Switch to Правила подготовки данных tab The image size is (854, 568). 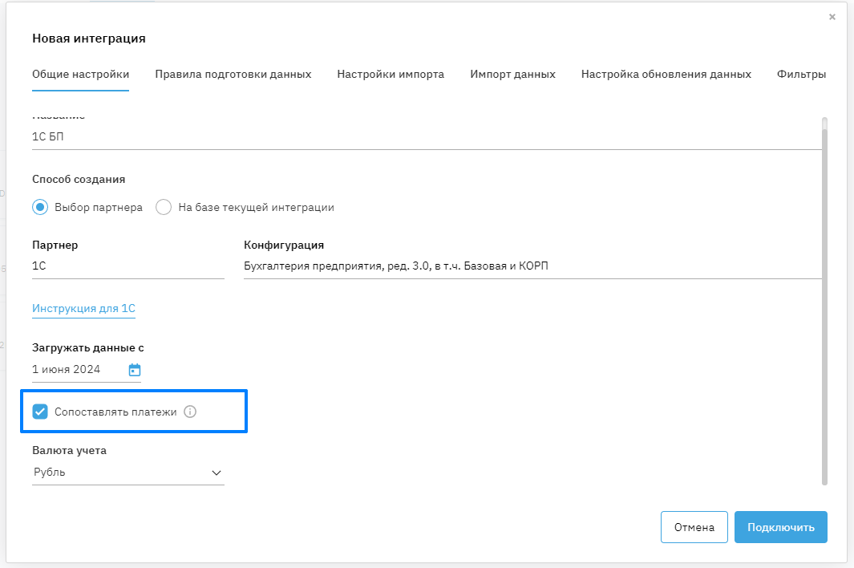point(233,75)
